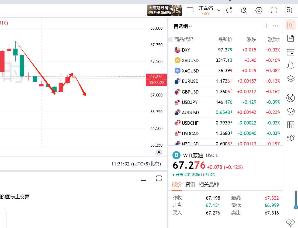The width and height of the screenshot is (298, 228).
Task: Open the quick search lightning icon
Action: pos(244,10)
